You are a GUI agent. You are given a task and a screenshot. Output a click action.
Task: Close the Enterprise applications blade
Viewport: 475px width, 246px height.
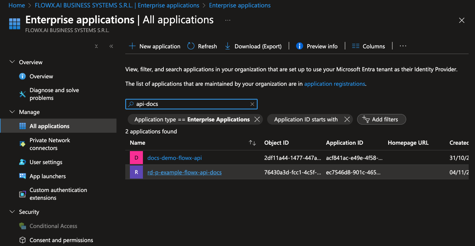pyautogui.click(x=462, y=20)
